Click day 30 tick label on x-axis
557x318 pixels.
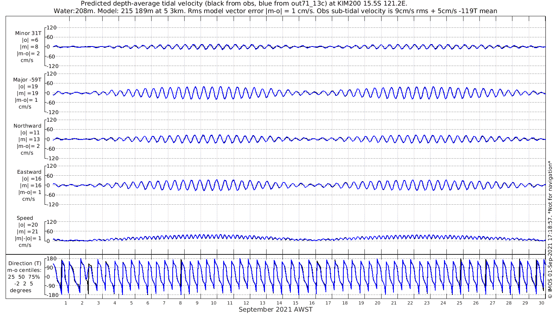pyautogui.click(x=541, y=303)
